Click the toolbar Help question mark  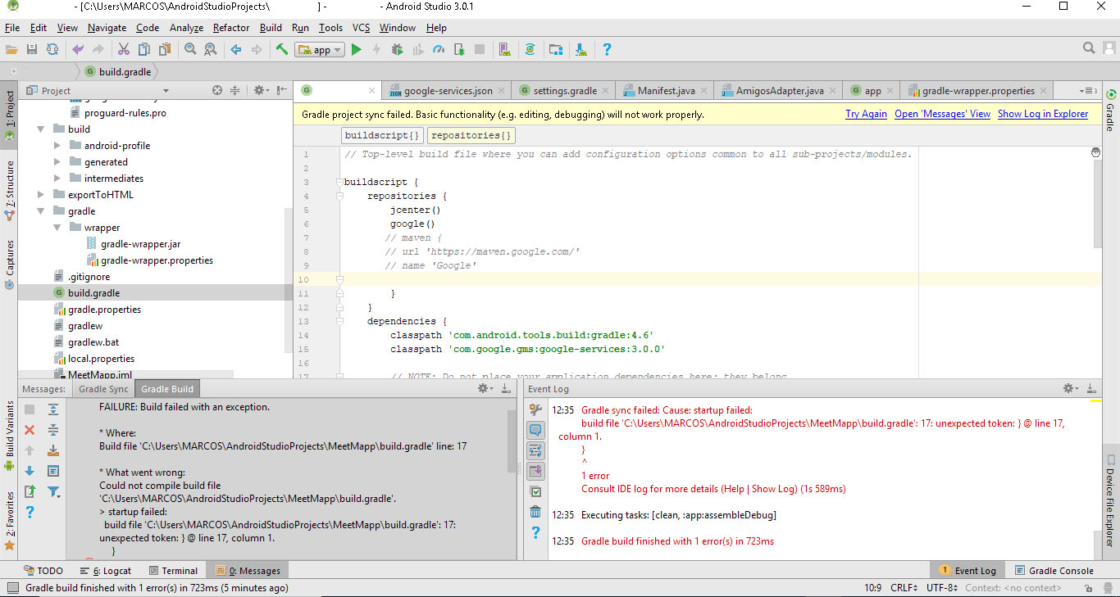607,50
